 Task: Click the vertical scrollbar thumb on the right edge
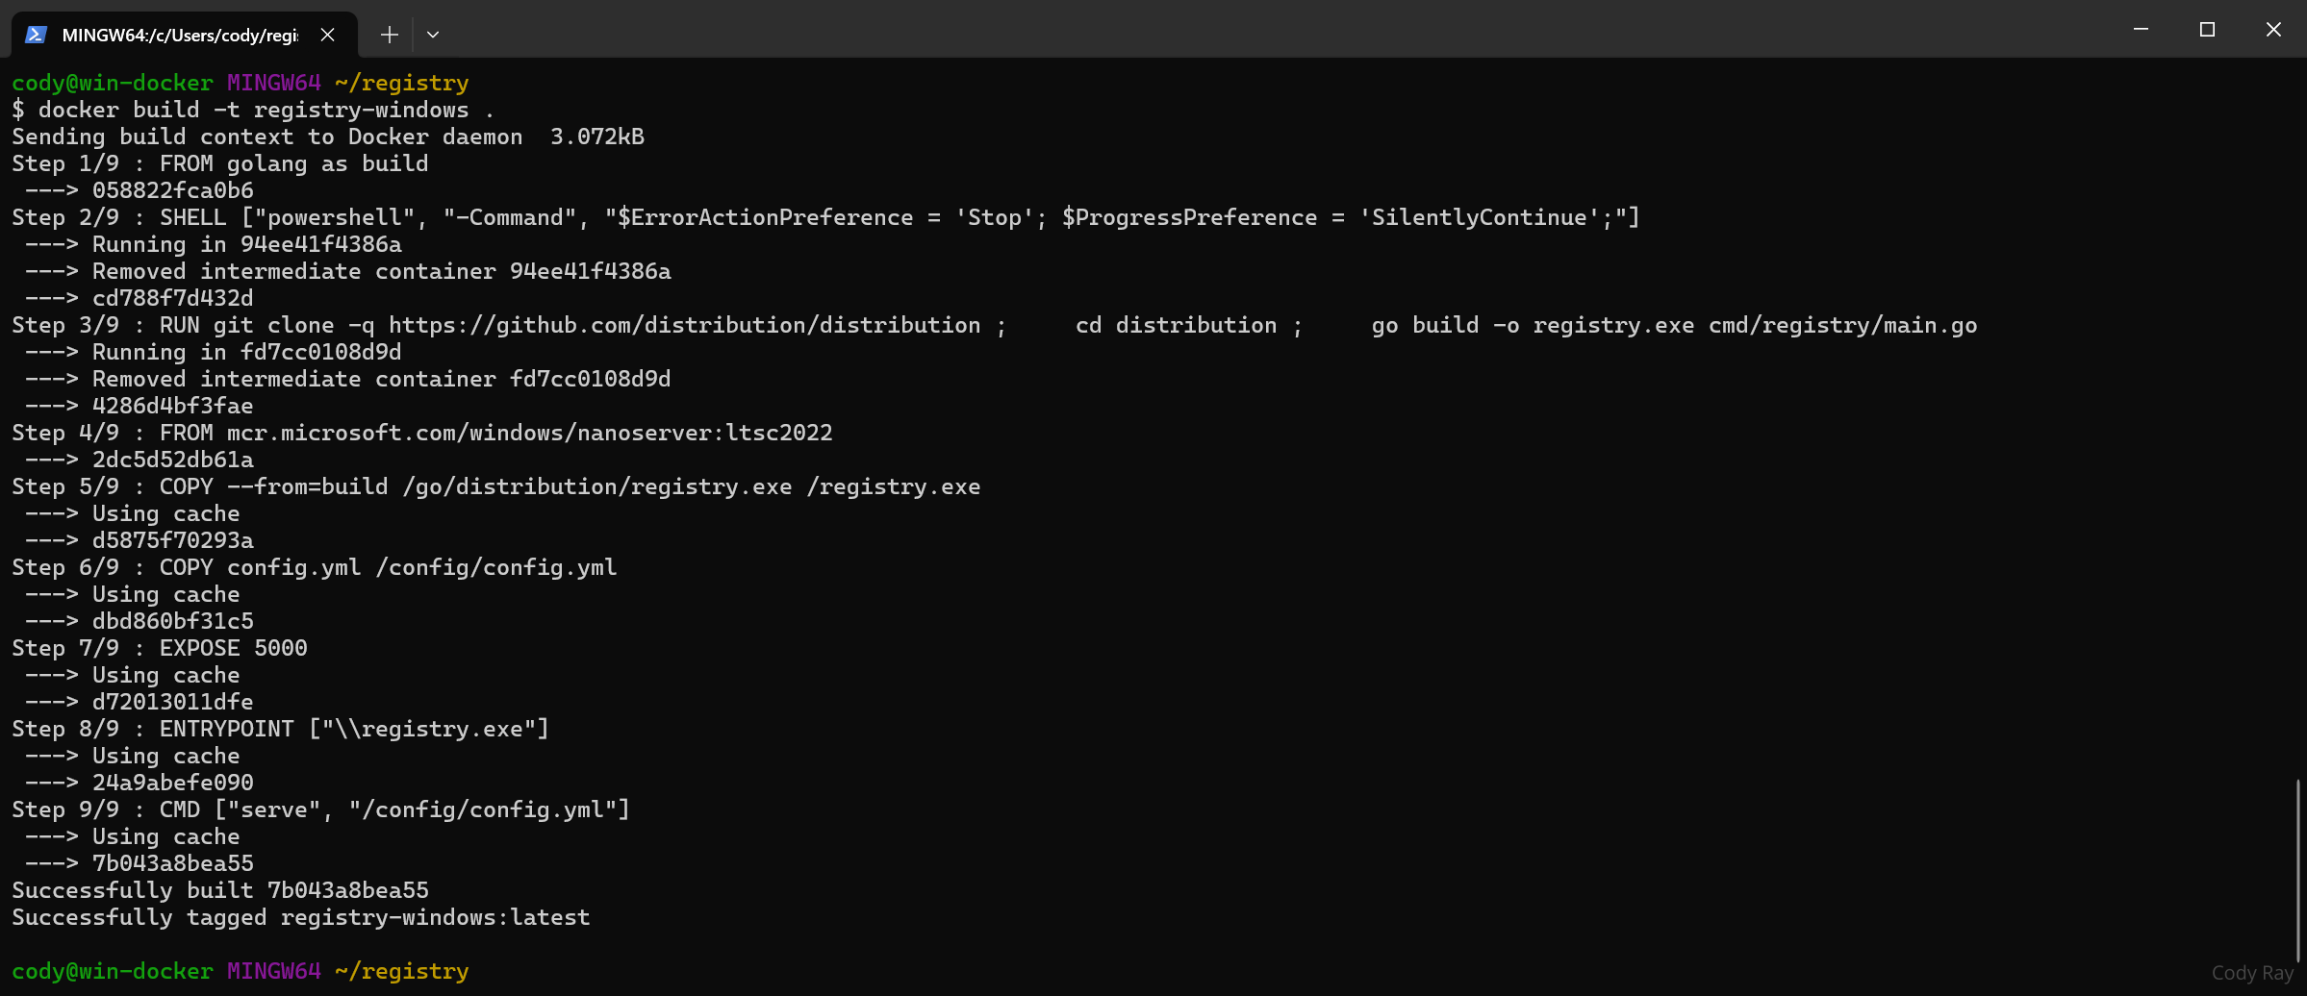pos(2297,869)
